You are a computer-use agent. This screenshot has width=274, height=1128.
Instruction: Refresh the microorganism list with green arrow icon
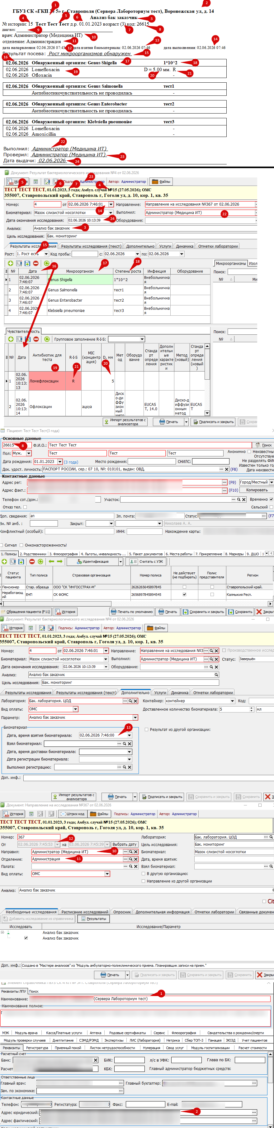click(46, 263)
